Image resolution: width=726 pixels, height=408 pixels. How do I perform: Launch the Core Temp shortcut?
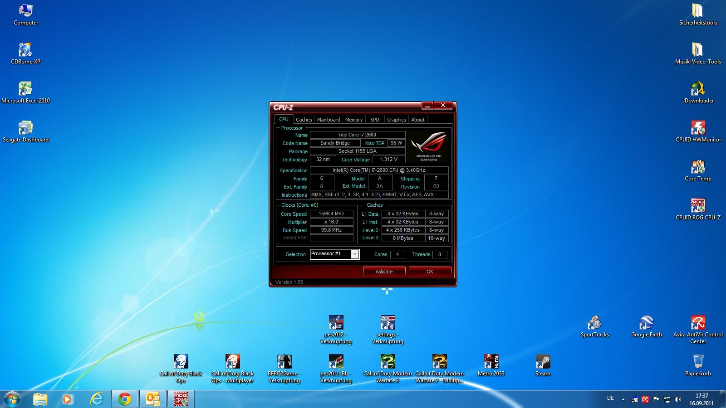(x=698, y=170)
